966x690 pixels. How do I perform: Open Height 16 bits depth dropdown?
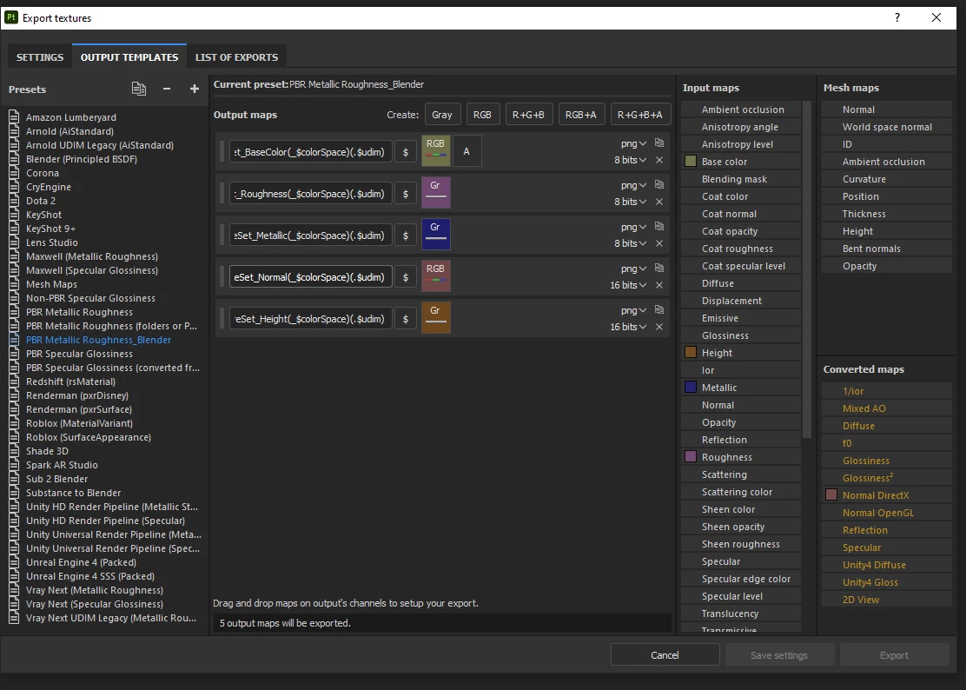pyautogui.click(x=628, y=327)
